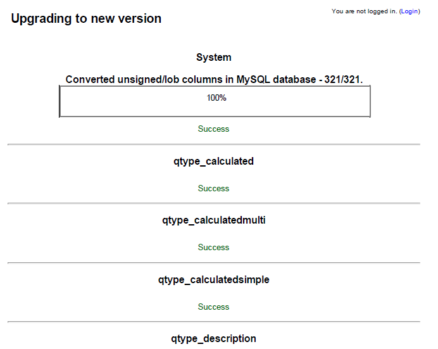Click the divider line above qtype_calculatedsimple
Screen dimensions: 438x349
214,263
